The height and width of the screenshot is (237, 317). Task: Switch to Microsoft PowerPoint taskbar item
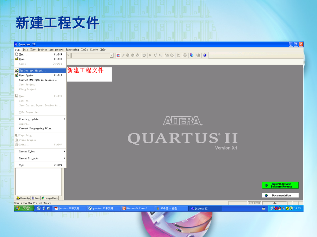(137, 209)
